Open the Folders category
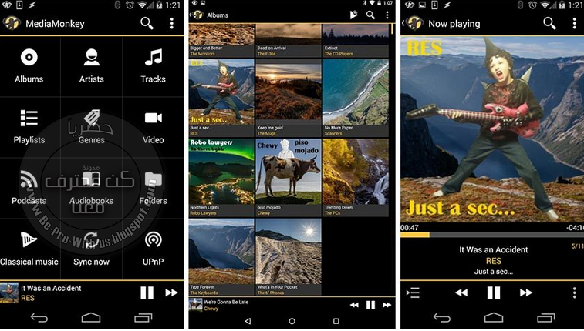The image size is (584, 331). pos(153,188)
